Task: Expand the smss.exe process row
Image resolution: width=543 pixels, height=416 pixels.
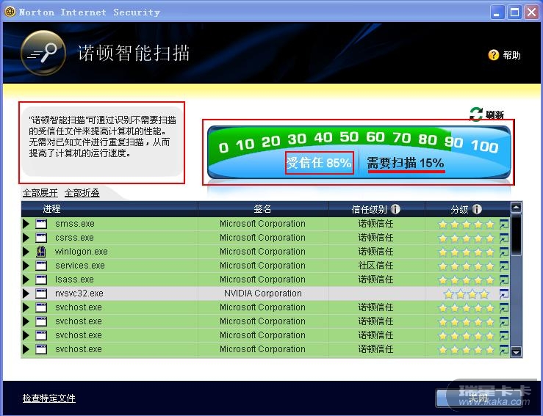Action: pos(26,224)
